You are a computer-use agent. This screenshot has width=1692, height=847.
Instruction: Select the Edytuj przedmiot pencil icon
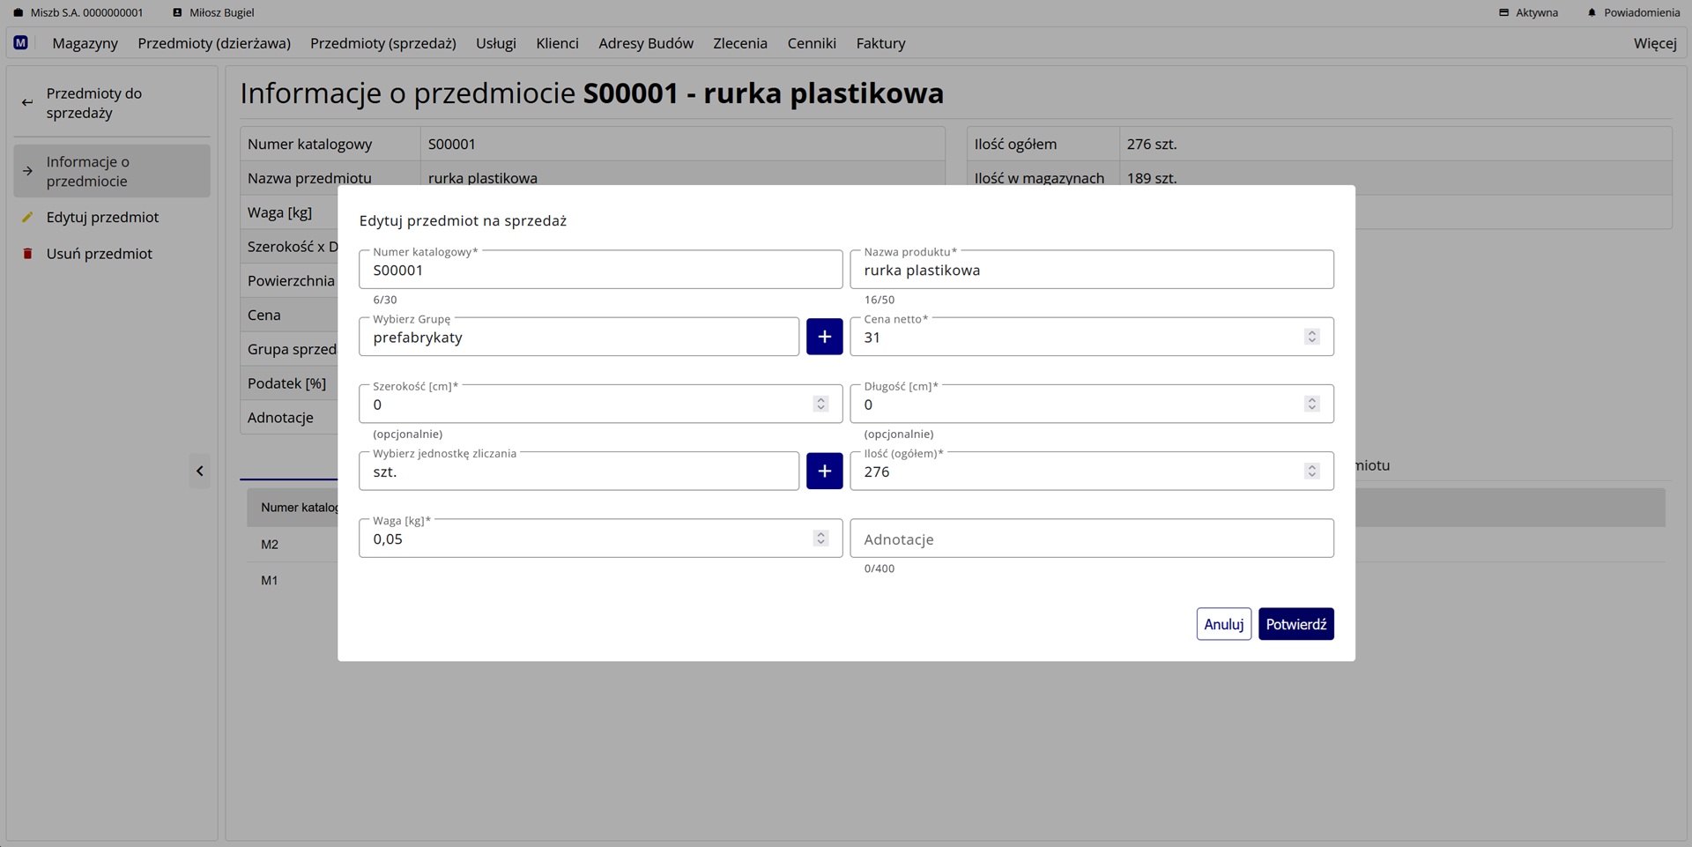[x=28, y=216]
